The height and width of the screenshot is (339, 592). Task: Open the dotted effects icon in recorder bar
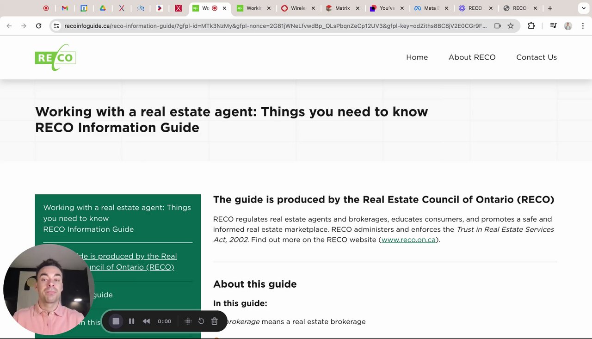coord(188,321)
